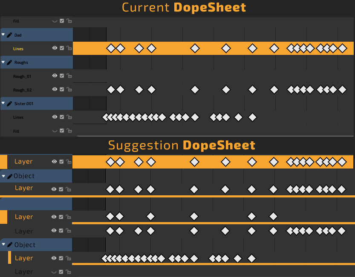Select the Rough_01 layer row

point(37,76)
